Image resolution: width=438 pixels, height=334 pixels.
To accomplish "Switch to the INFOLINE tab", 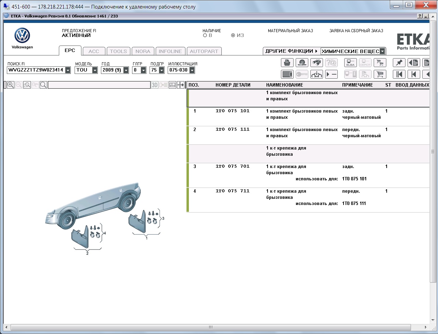I will pos(170,51).
